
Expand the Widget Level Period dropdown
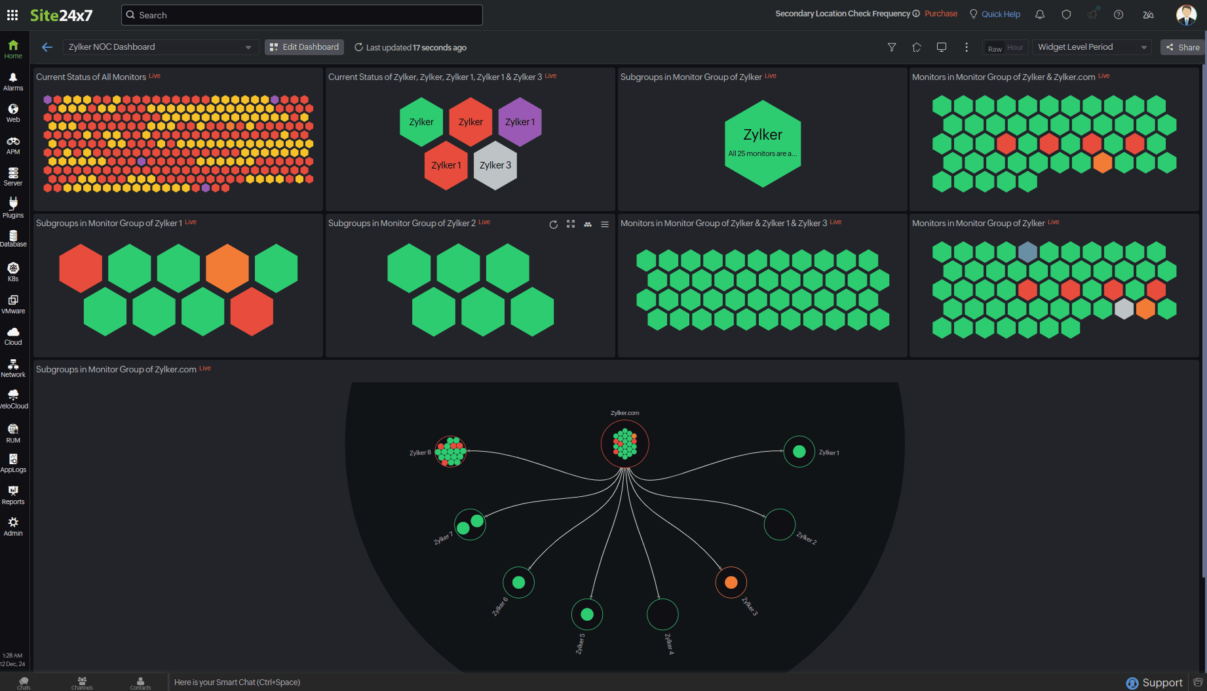(1092, 47)
